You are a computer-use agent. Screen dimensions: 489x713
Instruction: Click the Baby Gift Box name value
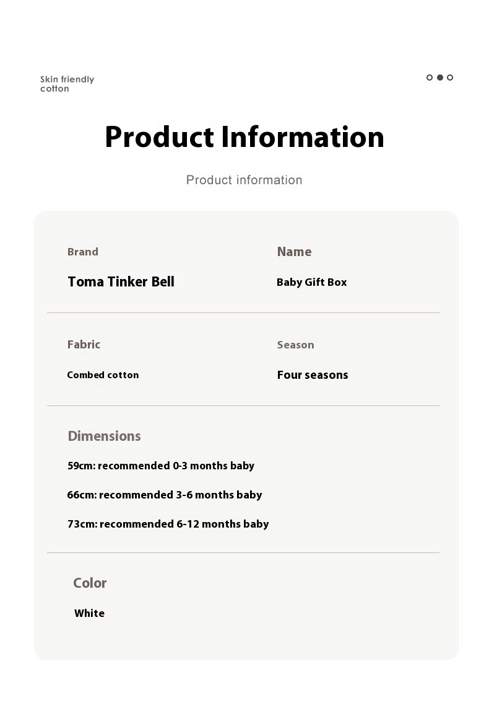311,282
